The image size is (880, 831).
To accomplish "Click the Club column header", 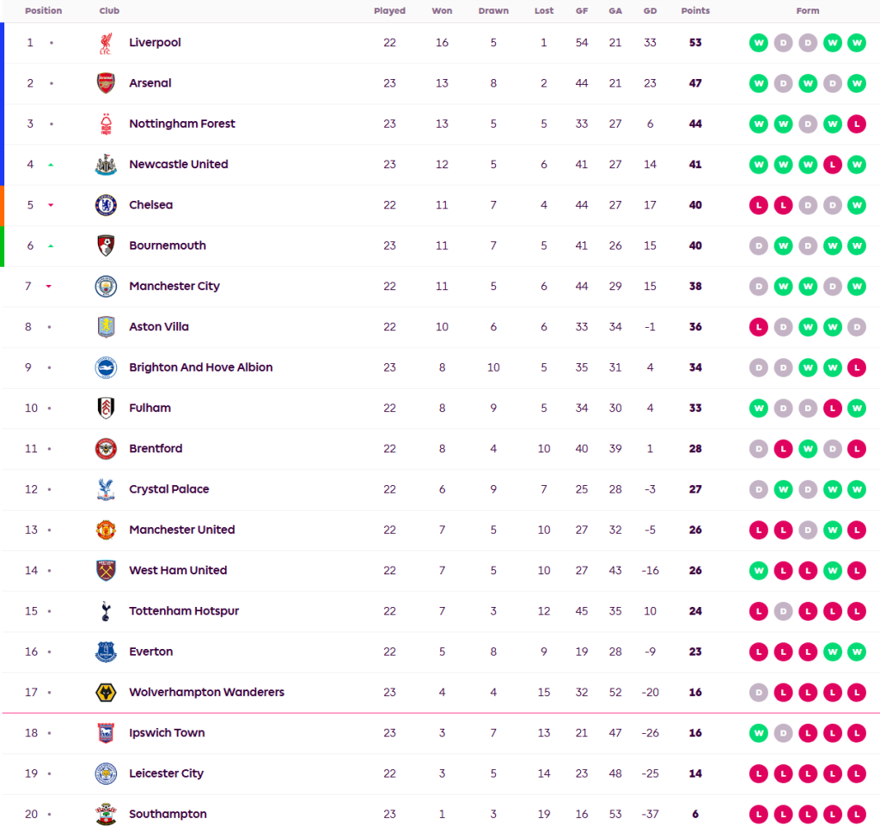I will tap(109, 11).
